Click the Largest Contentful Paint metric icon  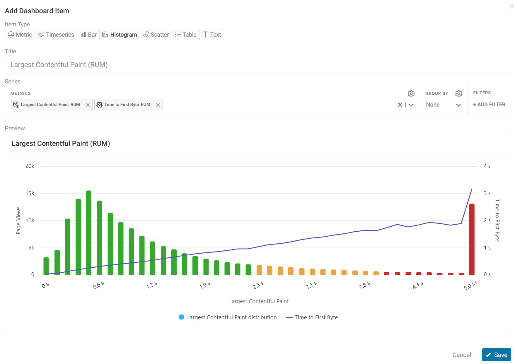coord(16,105)
